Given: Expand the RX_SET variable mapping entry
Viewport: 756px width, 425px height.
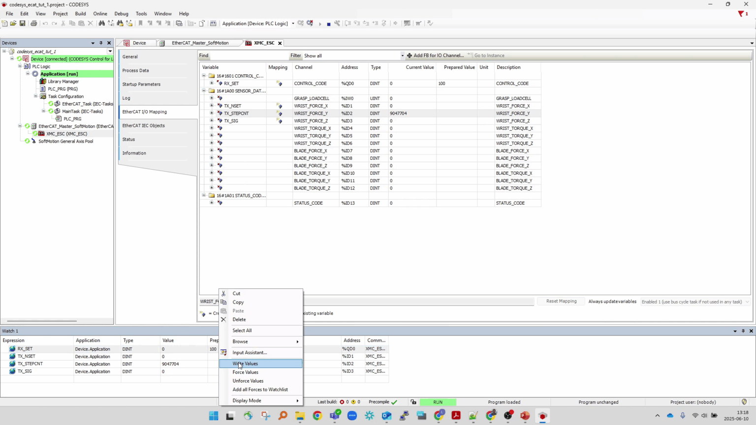Looking at the screenshot, I should 212,83.
